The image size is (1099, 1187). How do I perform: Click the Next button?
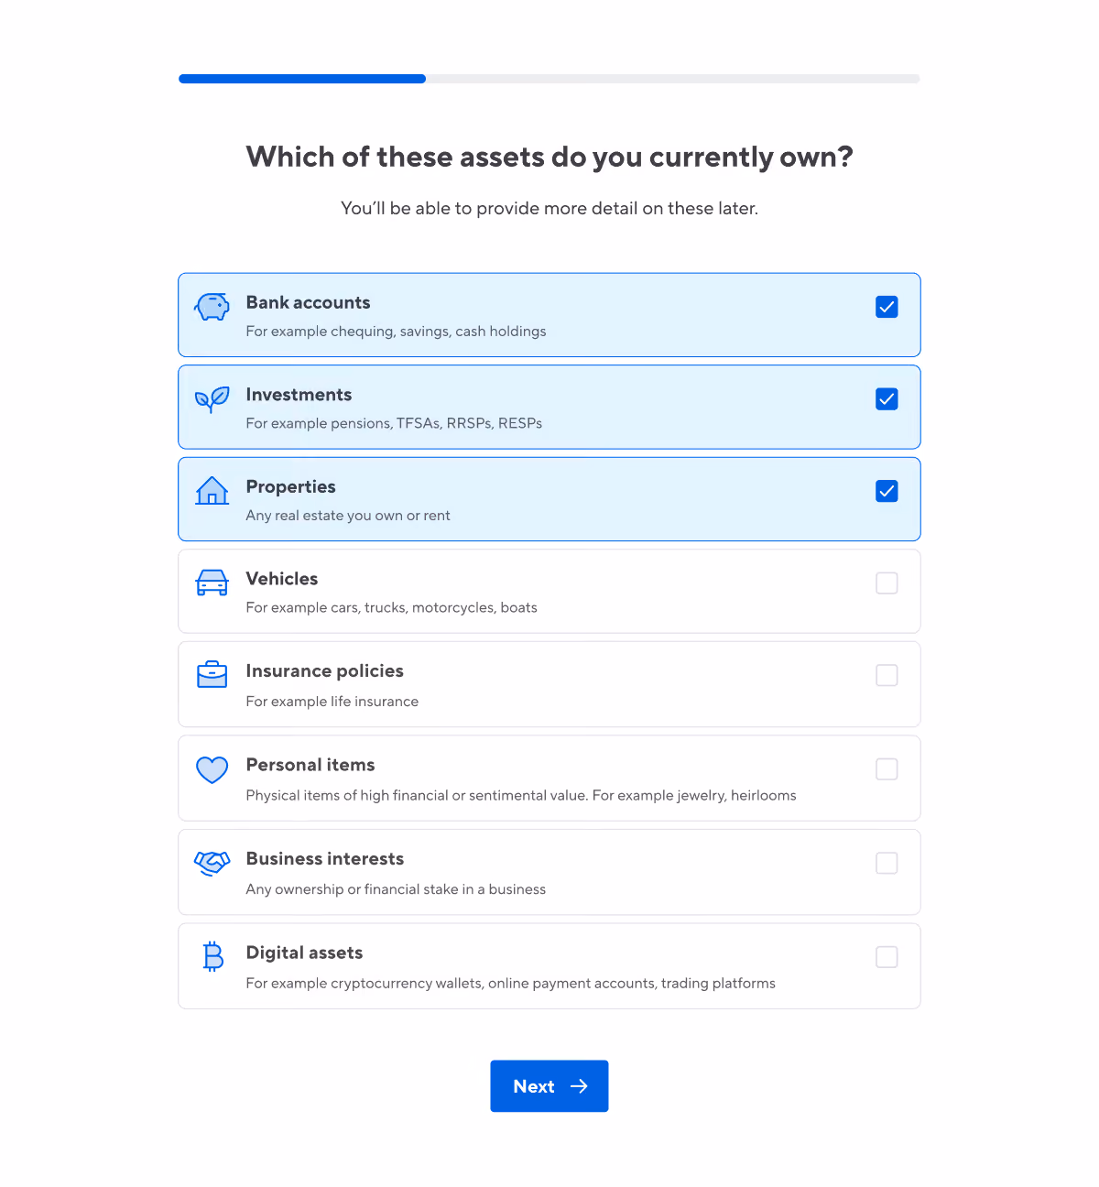[x=549, y=1086]
